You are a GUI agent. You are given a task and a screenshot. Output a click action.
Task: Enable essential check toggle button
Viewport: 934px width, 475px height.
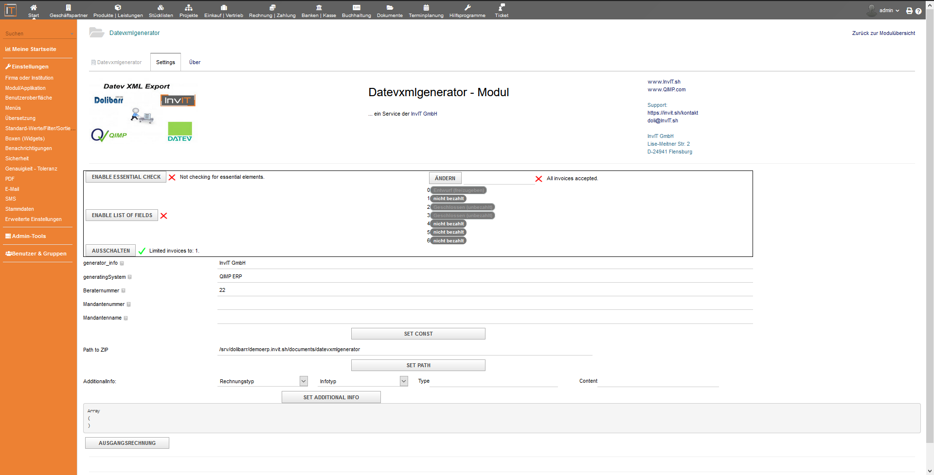(x=126, y=177)
